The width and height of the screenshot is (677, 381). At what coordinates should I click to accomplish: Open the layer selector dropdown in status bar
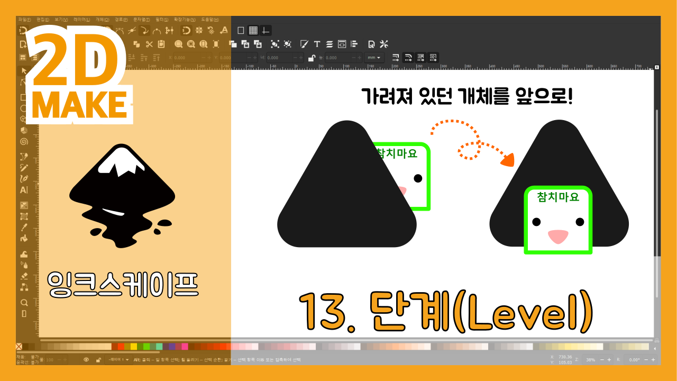point(118,359)
